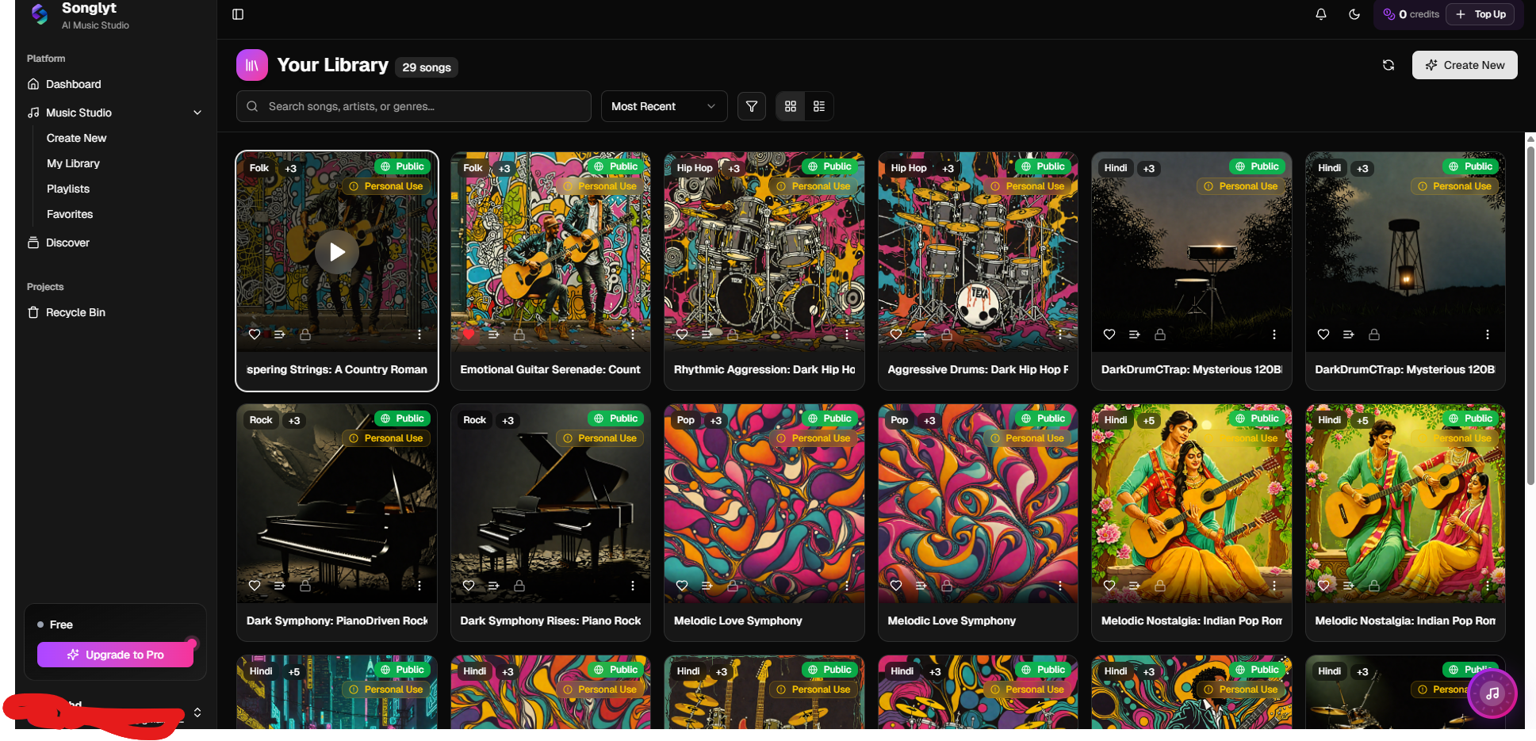Screen dimensions: 1536x741
Task: Click the notification bell icon
Action: (x=1320, y=13)
